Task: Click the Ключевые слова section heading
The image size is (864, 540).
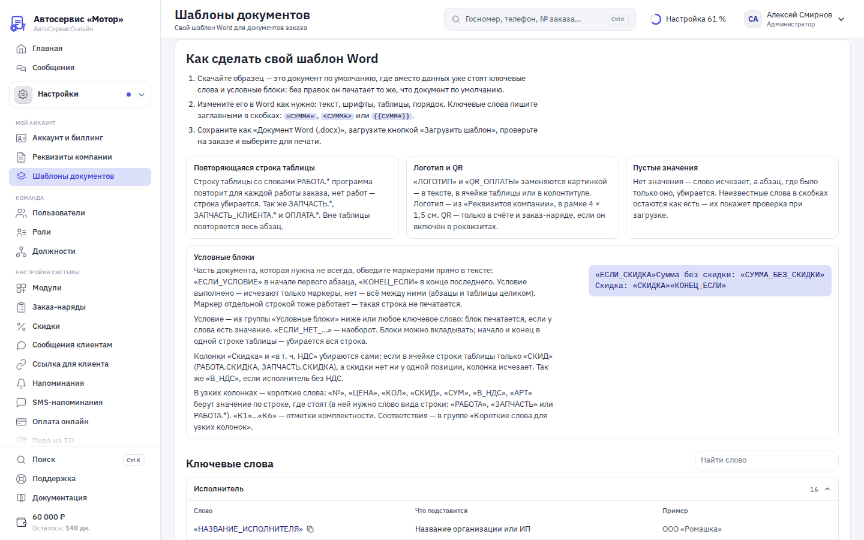Action: pos(230,464)
